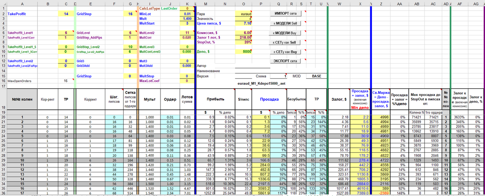Click the к МОДЕЛИ Buy button
485x196 pixels.
[x=286, y=33]
